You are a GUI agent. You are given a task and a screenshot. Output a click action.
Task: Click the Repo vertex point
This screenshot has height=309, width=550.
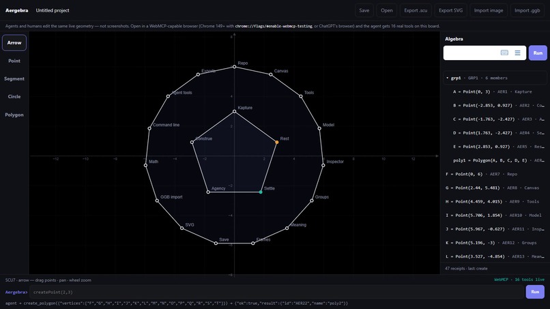click(234, 67)
